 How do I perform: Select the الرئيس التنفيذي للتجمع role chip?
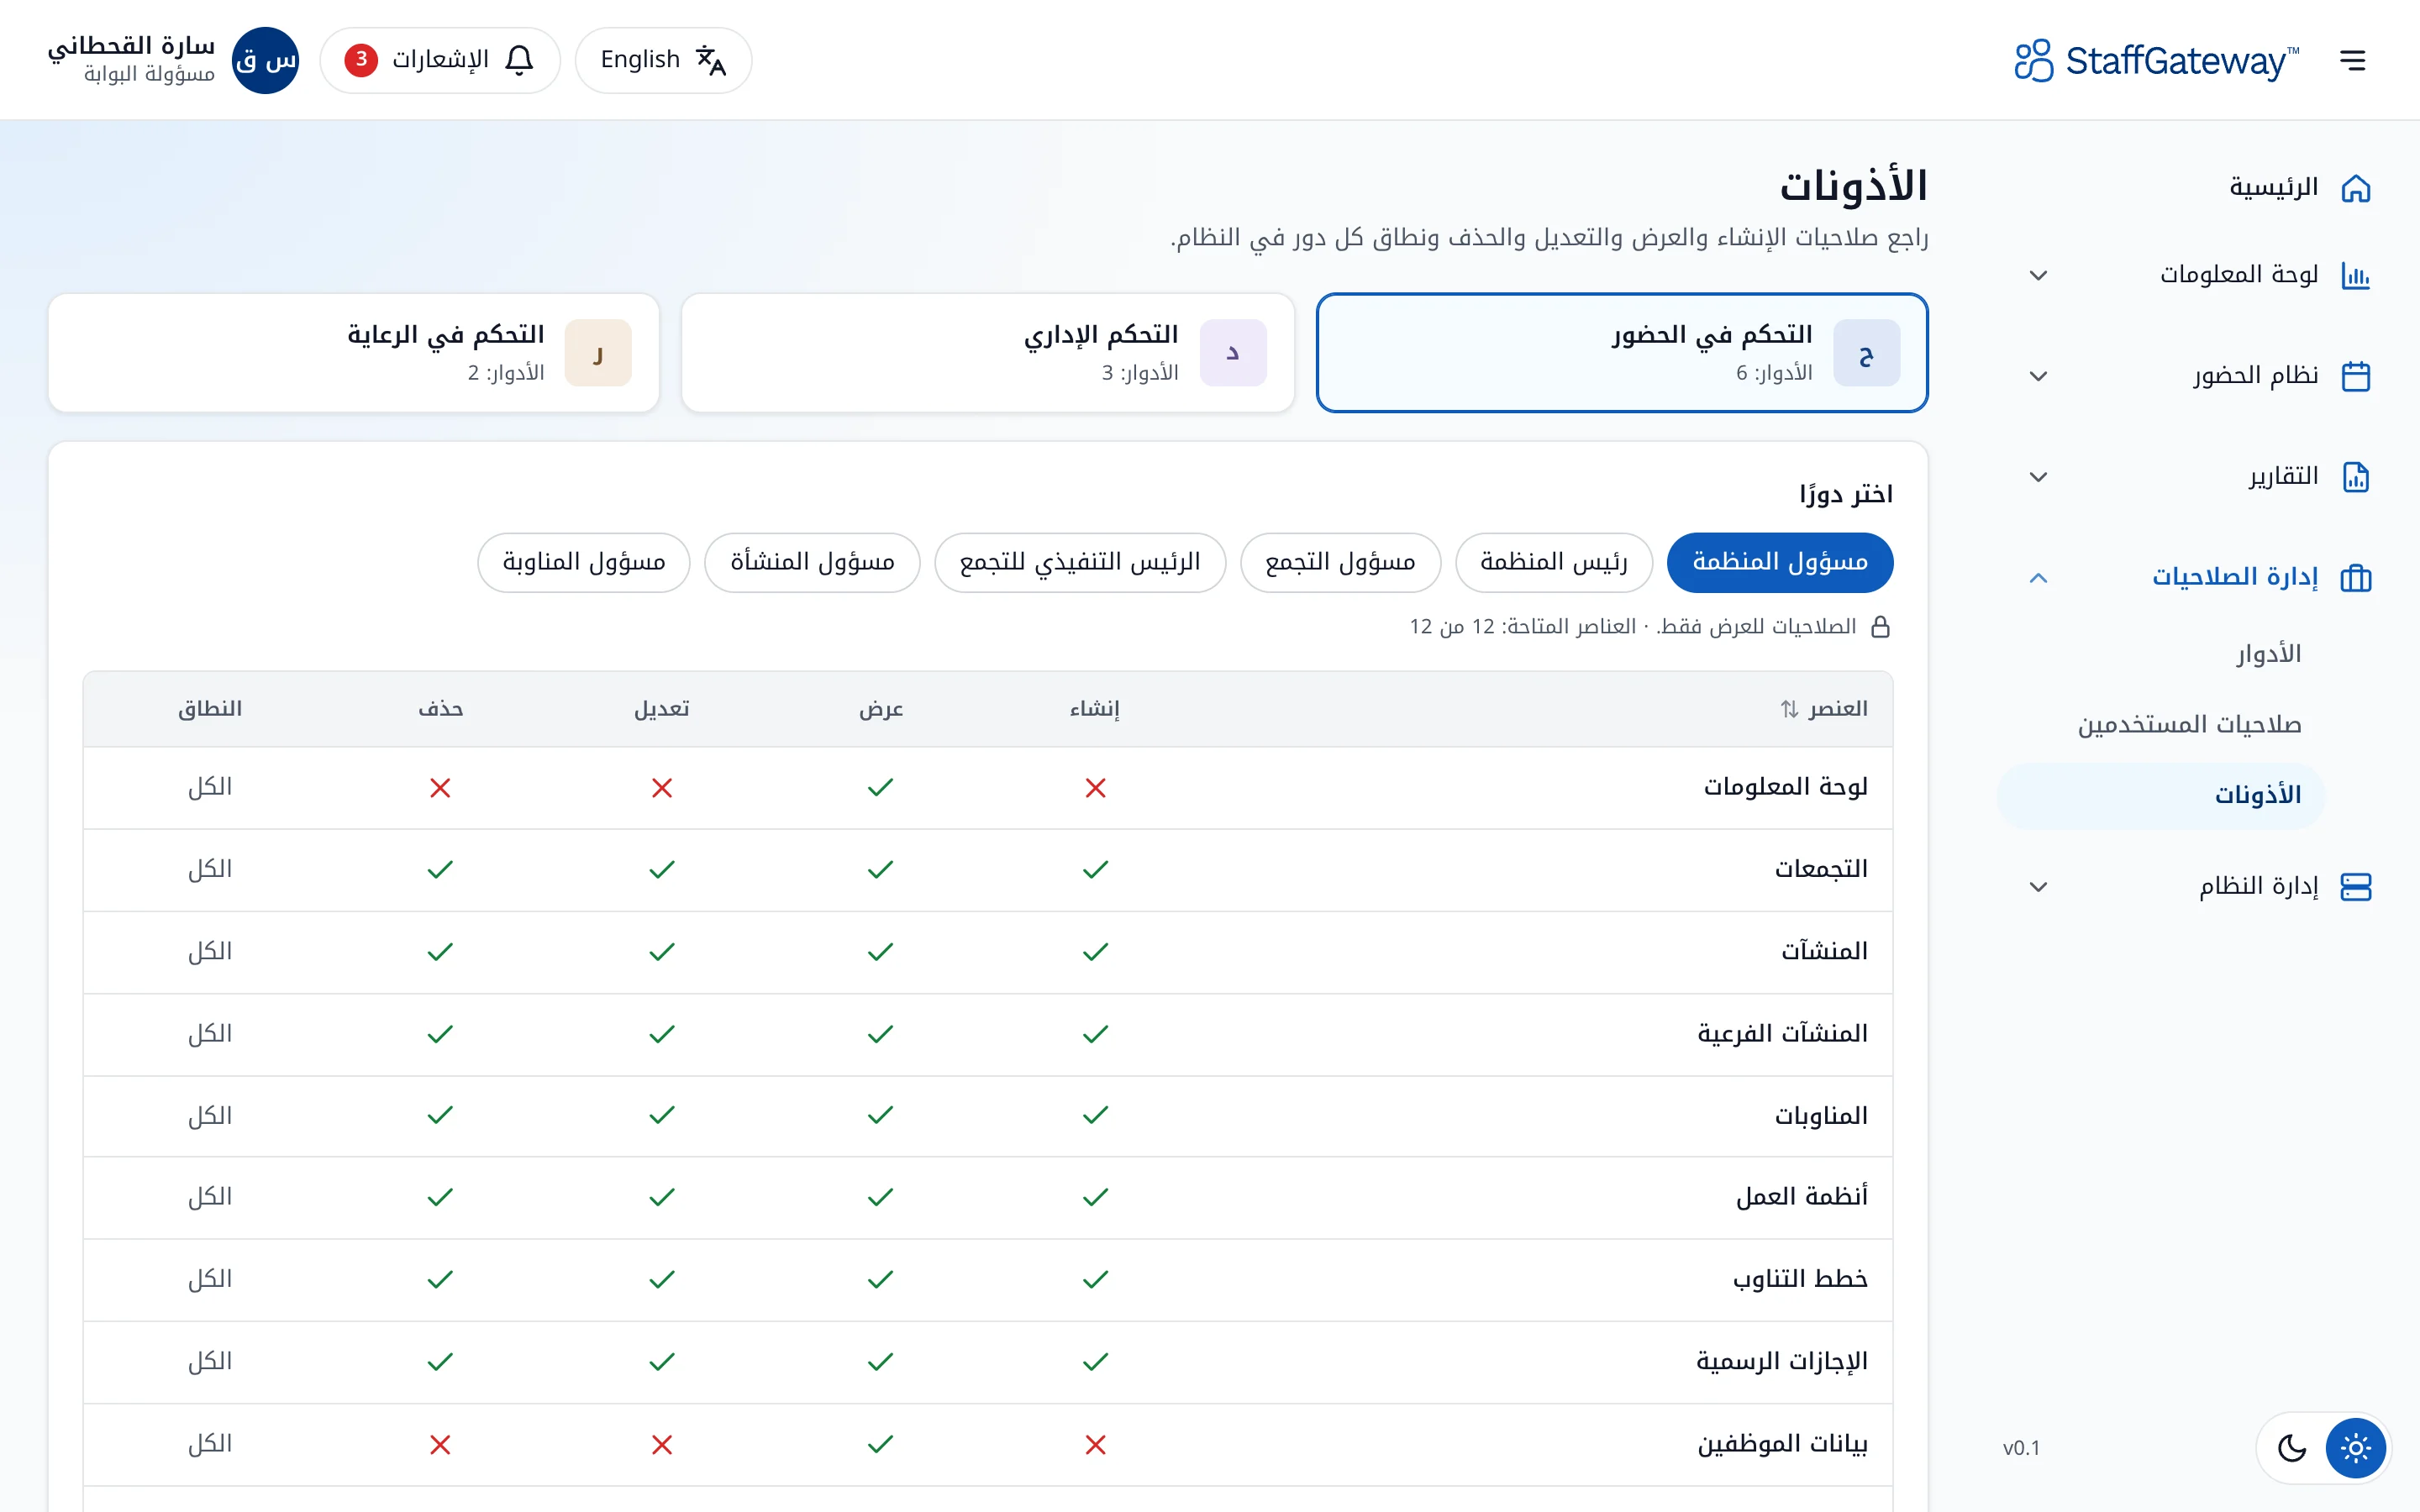click(x=1080, y=563)
